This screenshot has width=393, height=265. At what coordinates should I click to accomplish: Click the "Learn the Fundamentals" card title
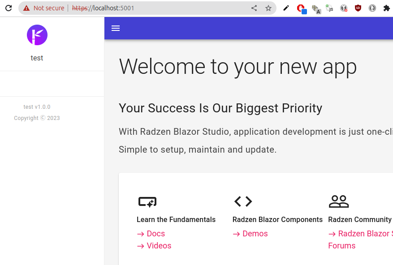click(176, 220)
